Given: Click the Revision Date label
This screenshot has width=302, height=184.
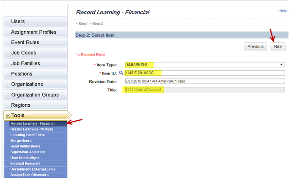Looking at the screenshot, I should point(103,82).
